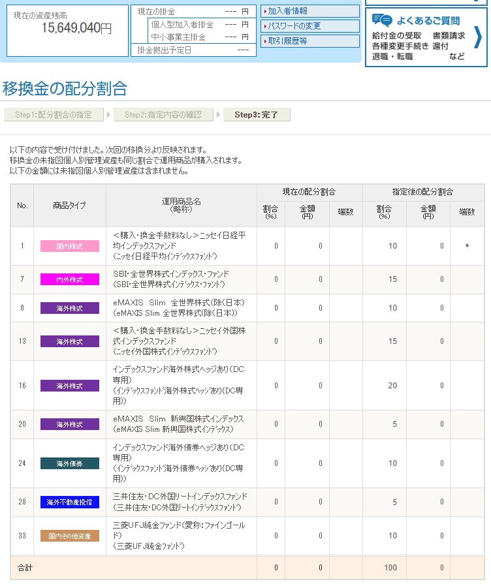Click the tan 国内その他資産 category badge
The image size is (491, 586).
70,536
